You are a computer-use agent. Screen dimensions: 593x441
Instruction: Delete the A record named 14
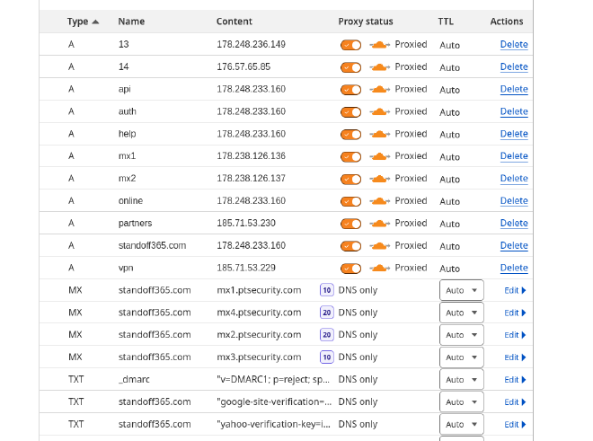pyautogui.click(x=514, y=66)
